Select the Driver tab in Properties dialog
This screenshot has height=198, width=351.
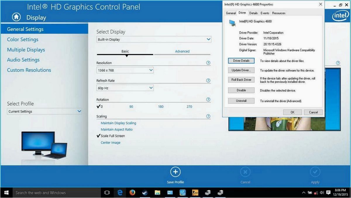coord(242,13)
